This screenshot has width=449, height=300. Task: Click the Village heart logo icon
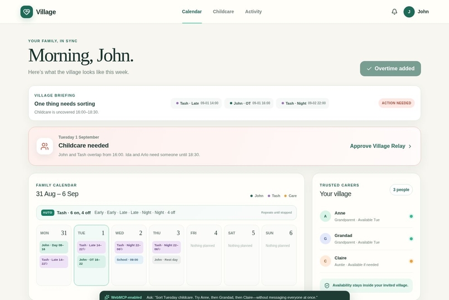tap(27, 12)
